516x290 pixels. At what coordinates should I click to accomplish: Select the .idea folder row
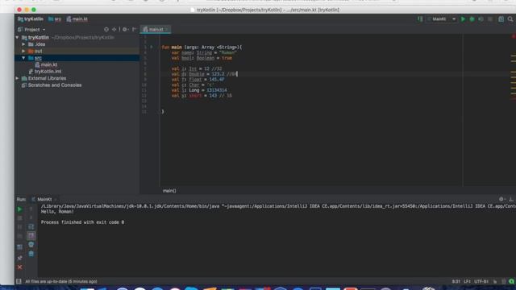point(77,44)
